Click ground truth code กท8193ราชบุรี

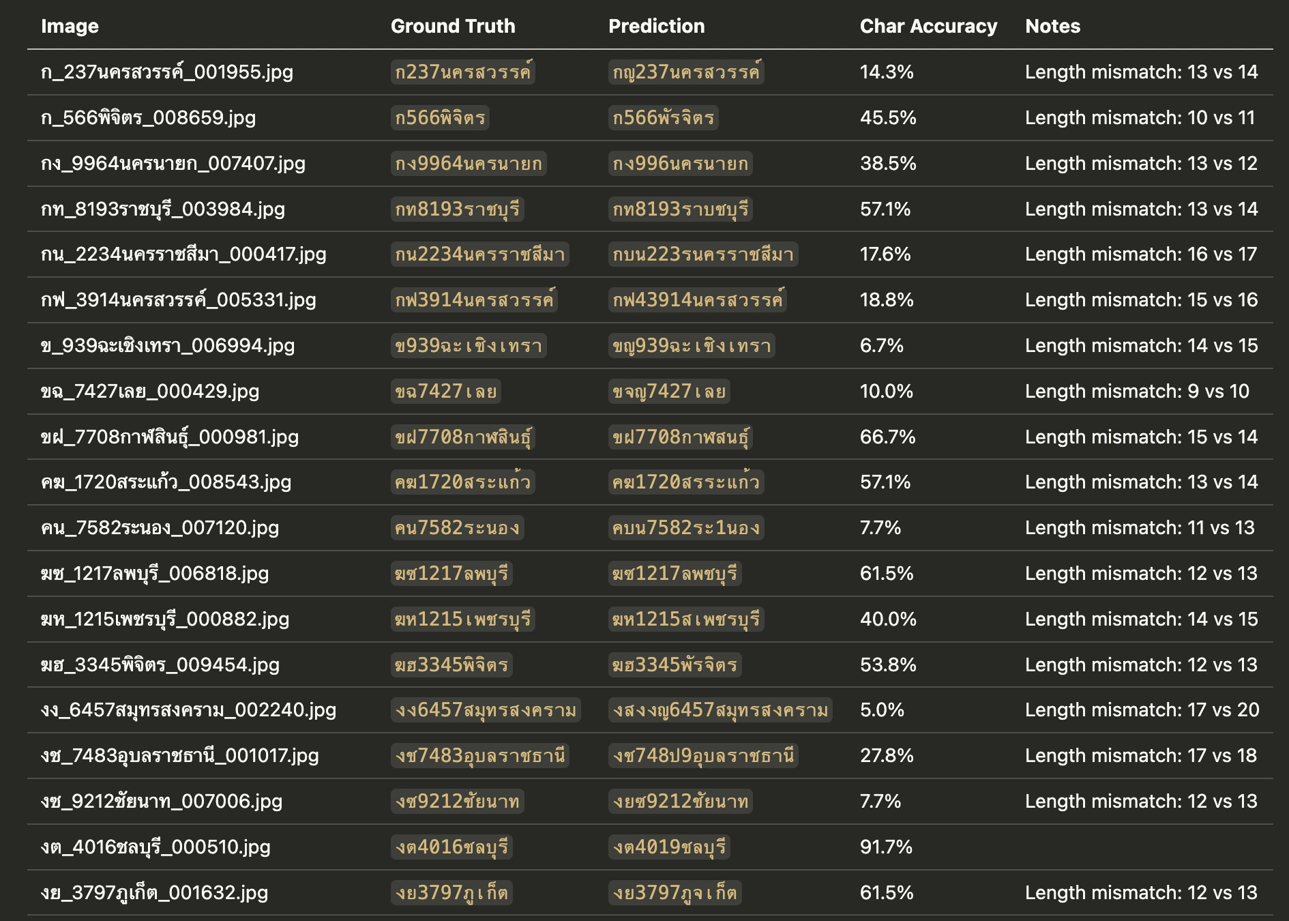coord(458,209)
